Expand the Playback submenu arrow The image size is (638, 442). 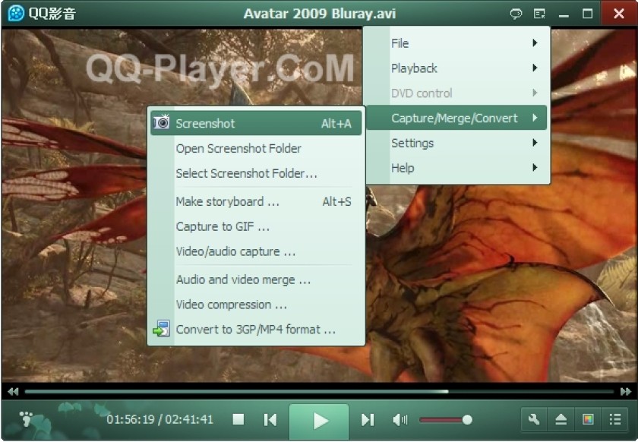point(535,68)
